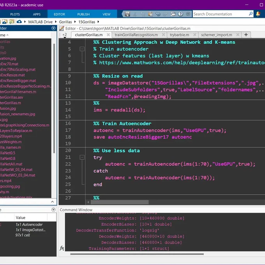Viewport: 265px width, 265px height.
Task: Switch to trybarbie.m tab
Action: [180, 35]
